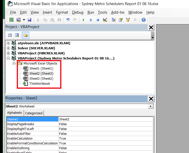Select VBAProject (FUNCRES.XLAM) project
The image size is (189, 153).
(41, 53)
